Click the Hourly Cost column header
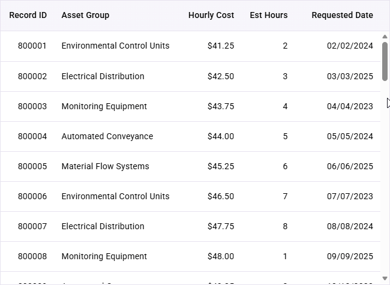The image size is (390, 285). click(x=211, y=15)
